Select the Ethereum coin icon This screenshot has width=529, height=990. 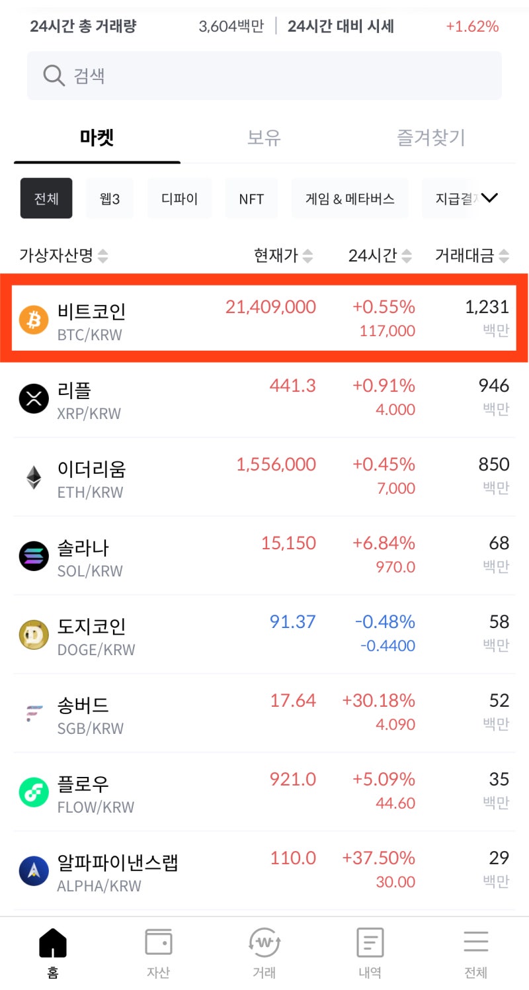pyautogui.click(x=33, y=476)
